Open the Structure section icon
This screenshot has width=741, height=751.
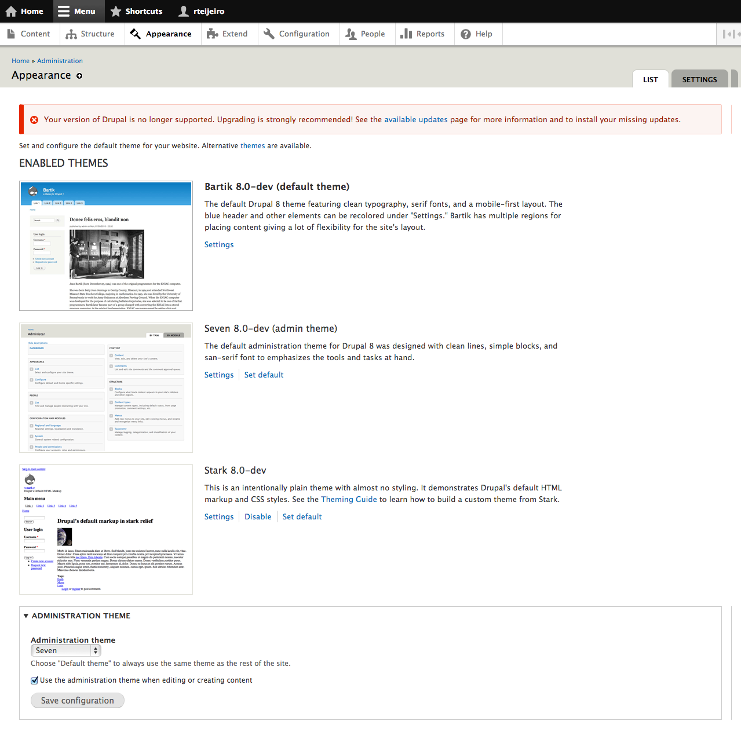(71, 34)
